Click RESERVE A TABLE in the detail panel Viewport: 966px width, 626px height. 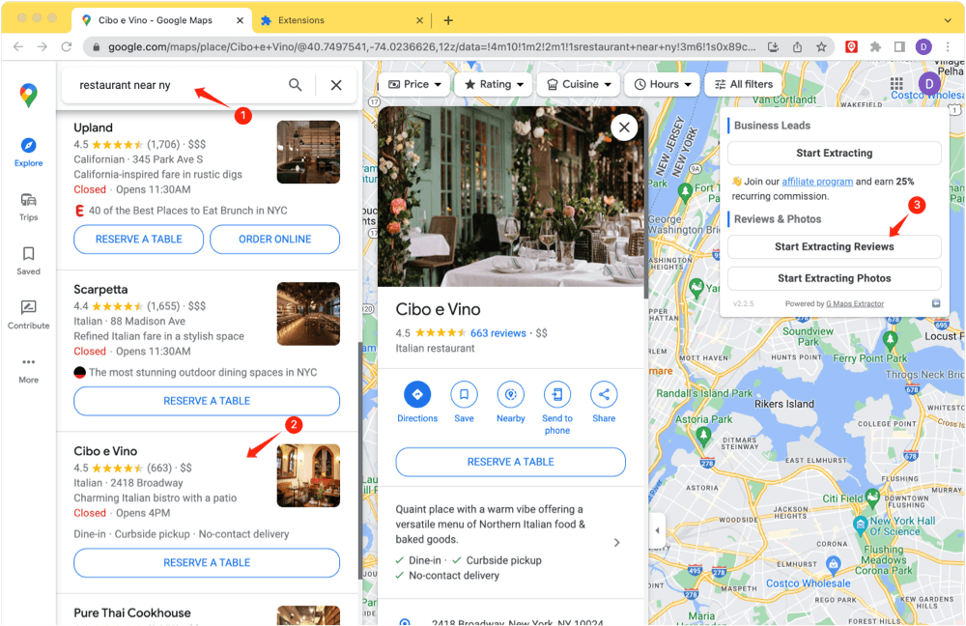[x=511, y=462]
